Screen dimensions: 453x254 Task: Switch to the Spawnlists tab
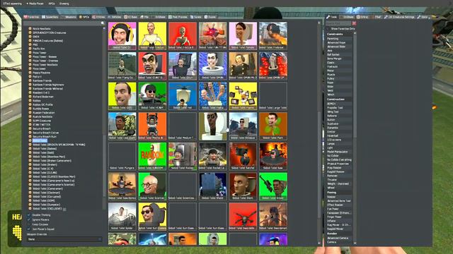coord(50,17)
